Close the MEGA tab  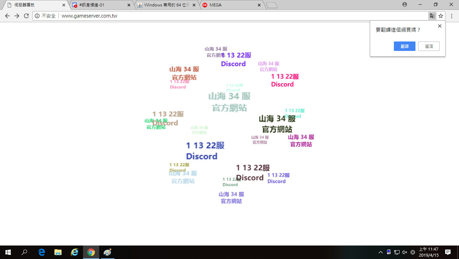pos(259,5)
